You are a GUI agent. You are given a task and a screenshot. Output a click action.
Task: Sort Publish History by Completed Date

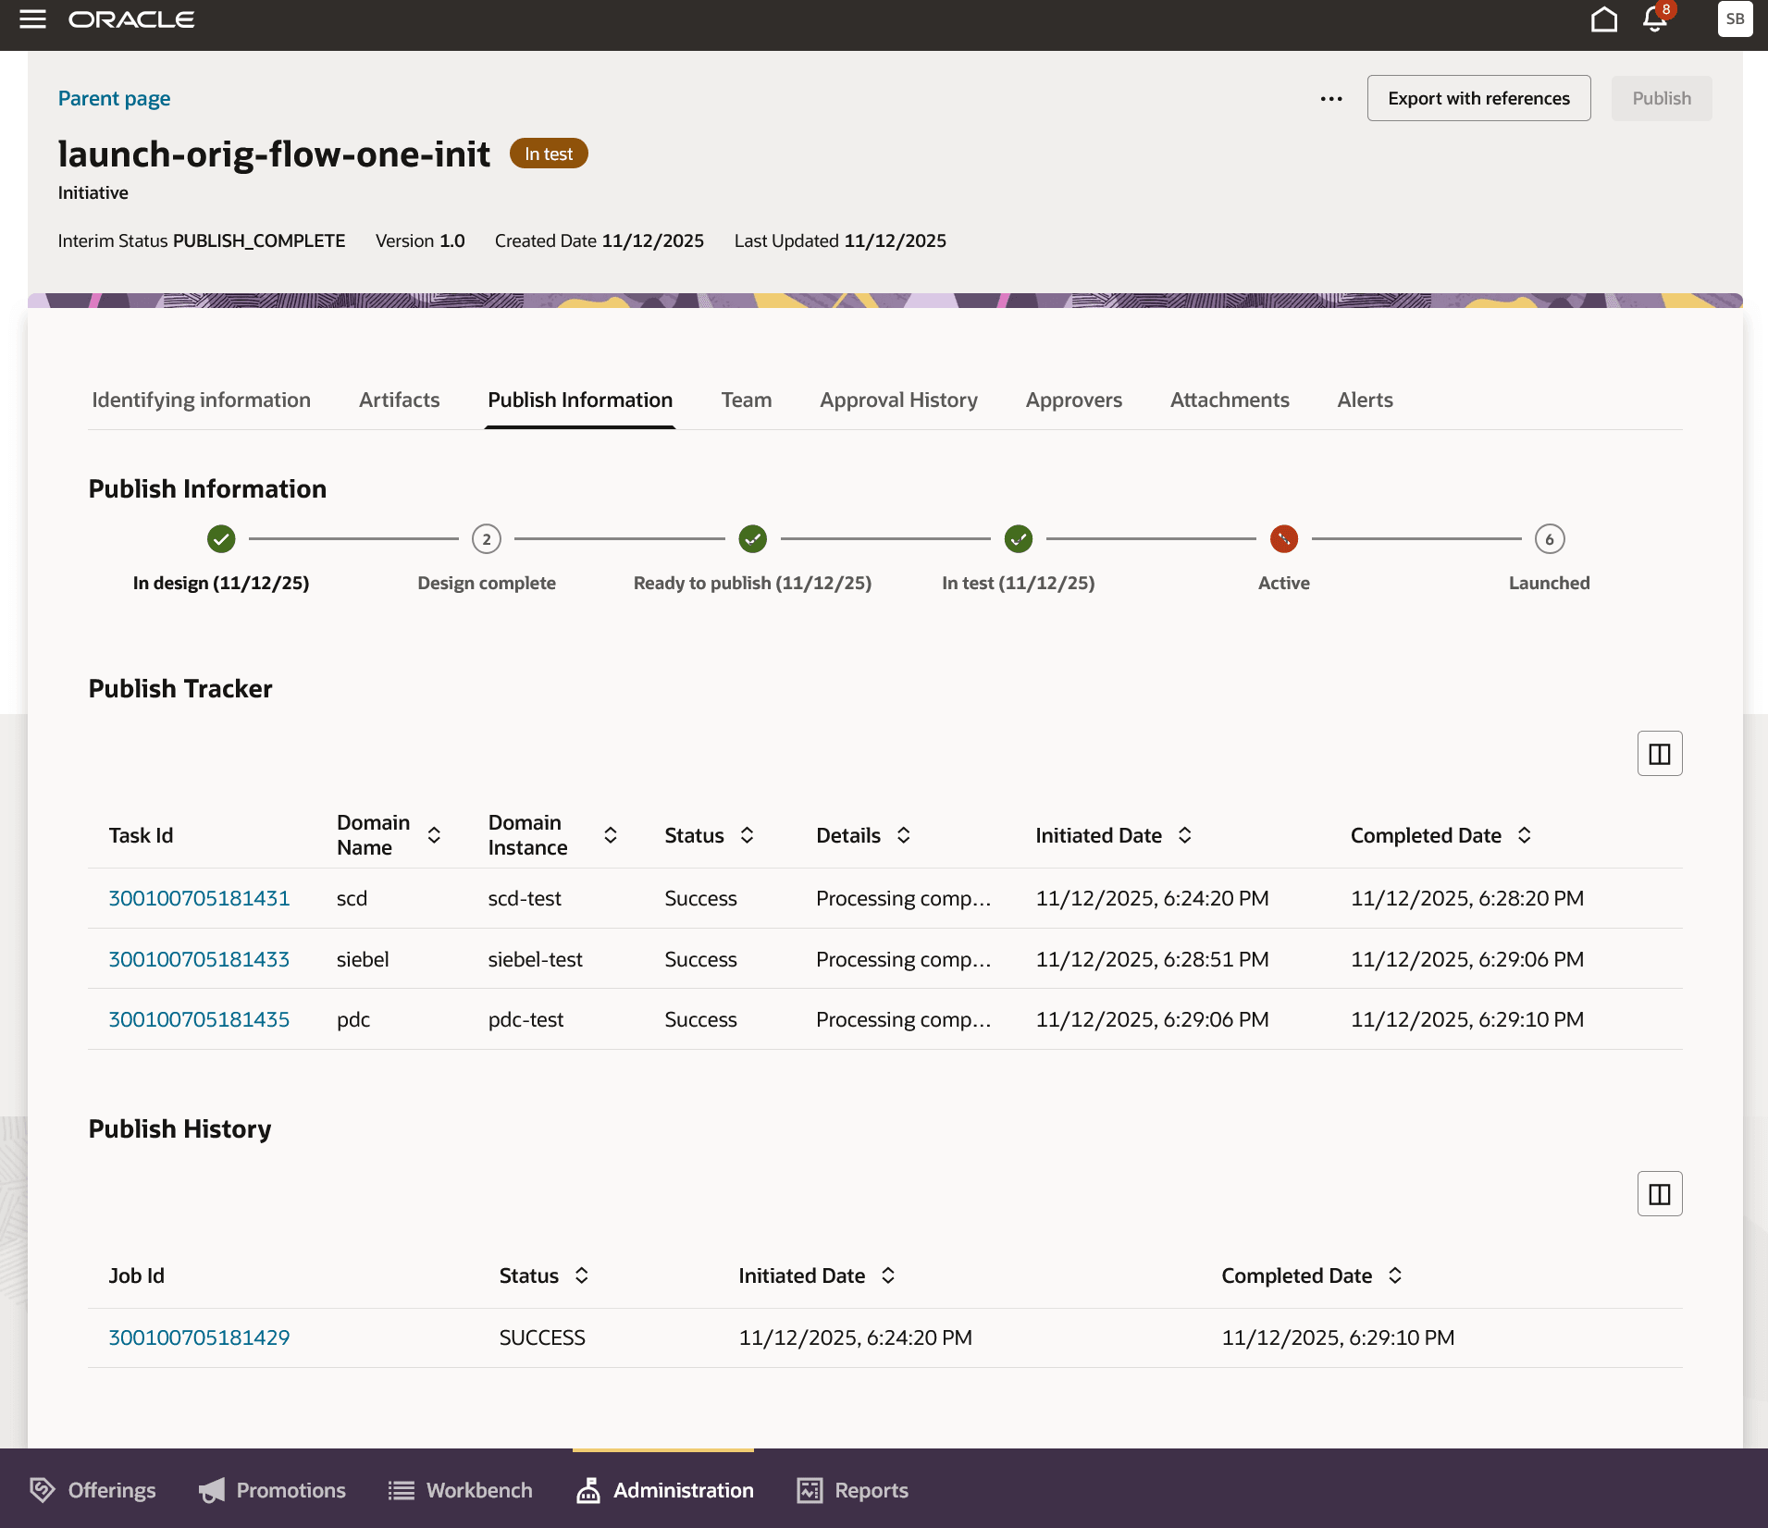pos(1395,1275)
